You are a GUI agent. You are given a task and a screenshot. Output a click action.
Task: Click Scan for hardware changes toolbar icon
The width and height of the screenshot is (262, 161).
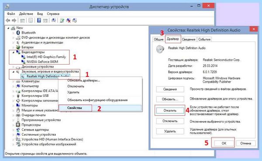pos(54,21)
